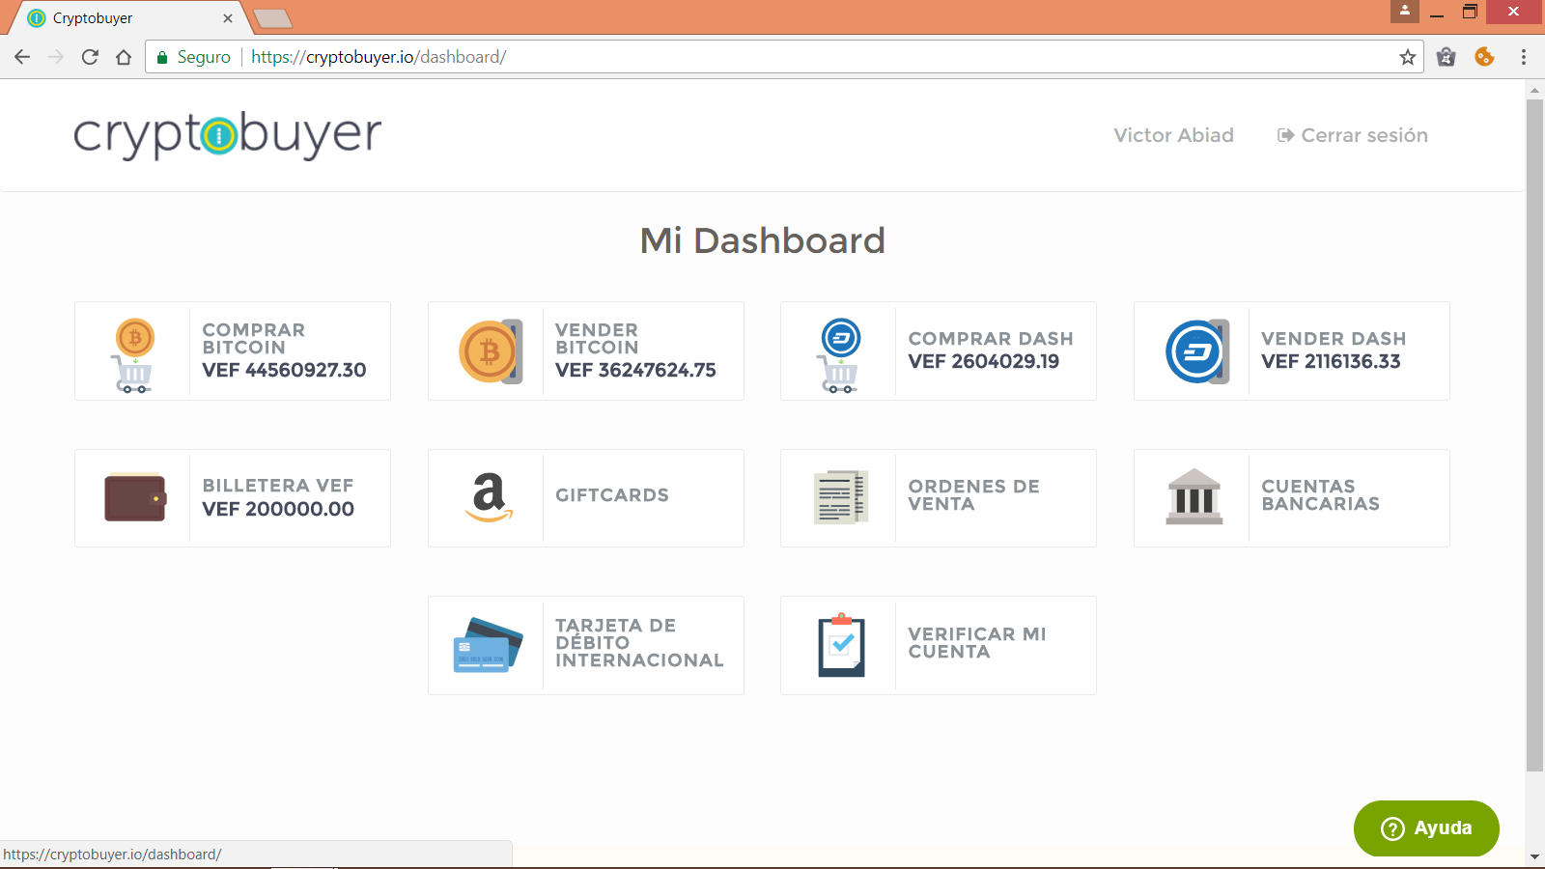Open Comprar Dash card

(939, 351)
